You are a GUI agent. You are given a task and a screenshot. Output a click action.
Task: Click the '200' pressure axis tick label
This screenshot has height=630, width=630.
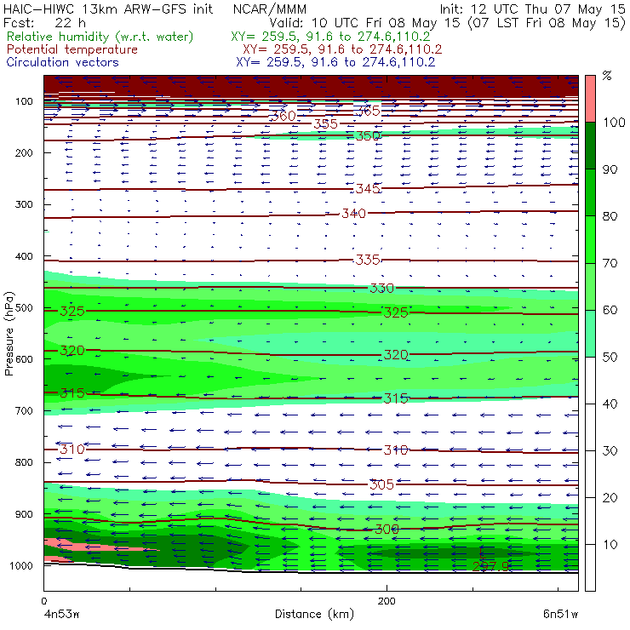pyautogui.click(x=24, y=152)
